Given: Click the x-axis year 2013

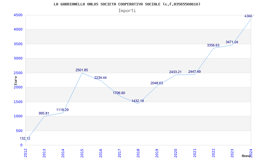Looking at the screenshot, I should click(44, 153).
